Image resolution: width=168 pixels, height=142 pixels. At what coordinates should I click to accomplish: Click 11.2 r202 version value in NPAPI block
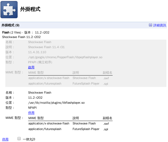click(x=35, y=98)
